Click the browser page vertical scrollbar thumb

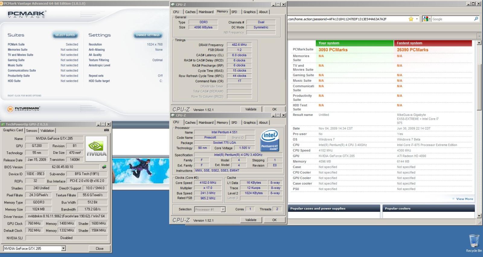pos(479,87)
